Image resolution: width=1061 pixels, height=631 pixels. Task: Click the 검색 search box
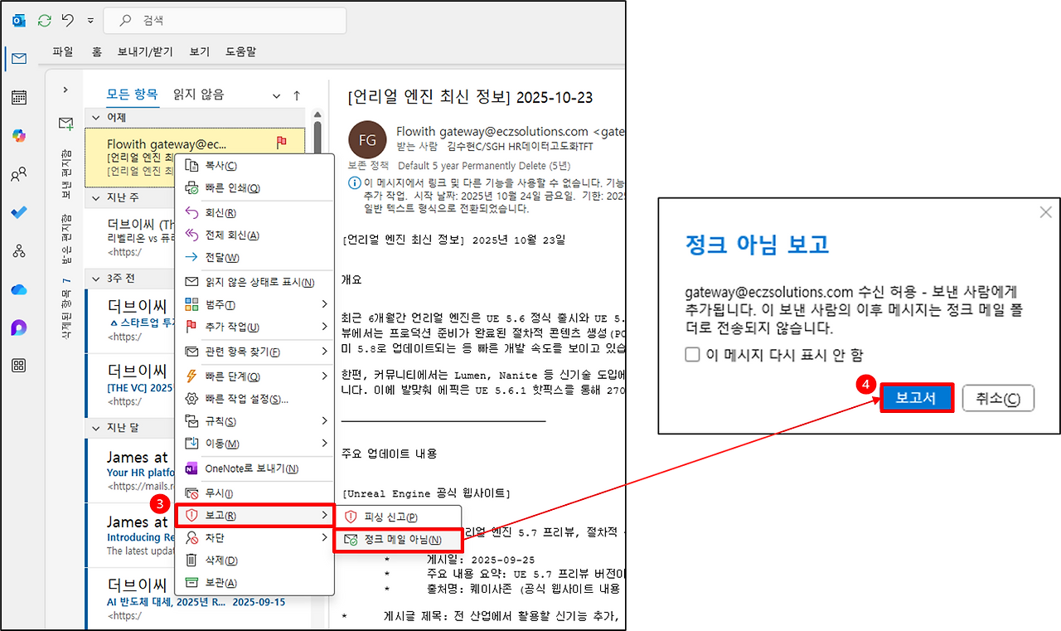click(226, 20)
